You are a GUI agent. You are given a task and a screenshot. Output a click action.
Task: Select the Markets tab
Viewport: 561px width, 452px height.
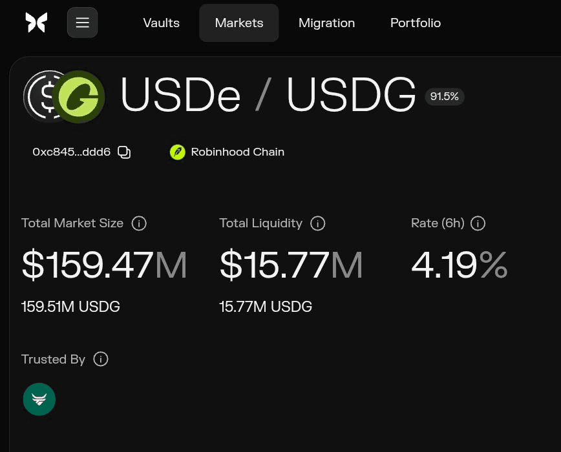click(x=239, y=23)
